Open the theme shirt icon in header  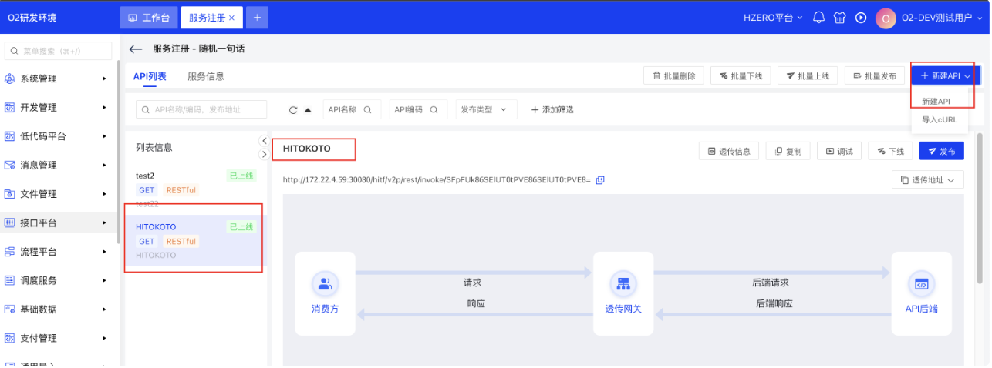click(x=840, y=17)
